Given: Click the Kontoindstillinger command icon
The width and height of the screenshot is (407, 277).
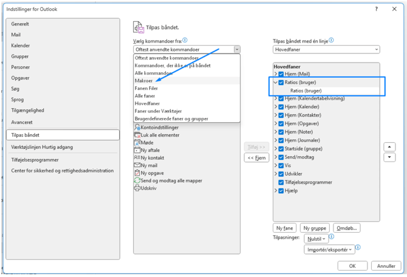Looking at the screenshot, I should coord(137,128).
